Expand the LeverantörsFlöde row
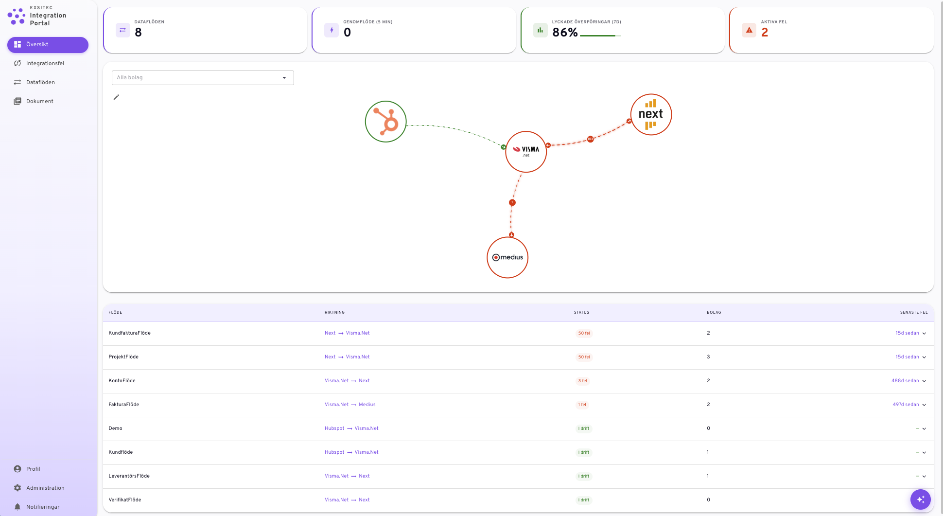 tap(924, 477)
